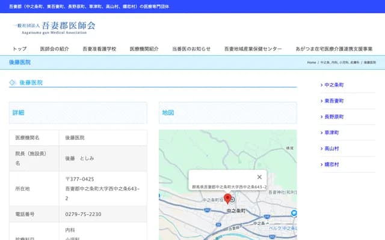
Task: Go to 吾妻准看護学校 page
Action: point(99,49)
